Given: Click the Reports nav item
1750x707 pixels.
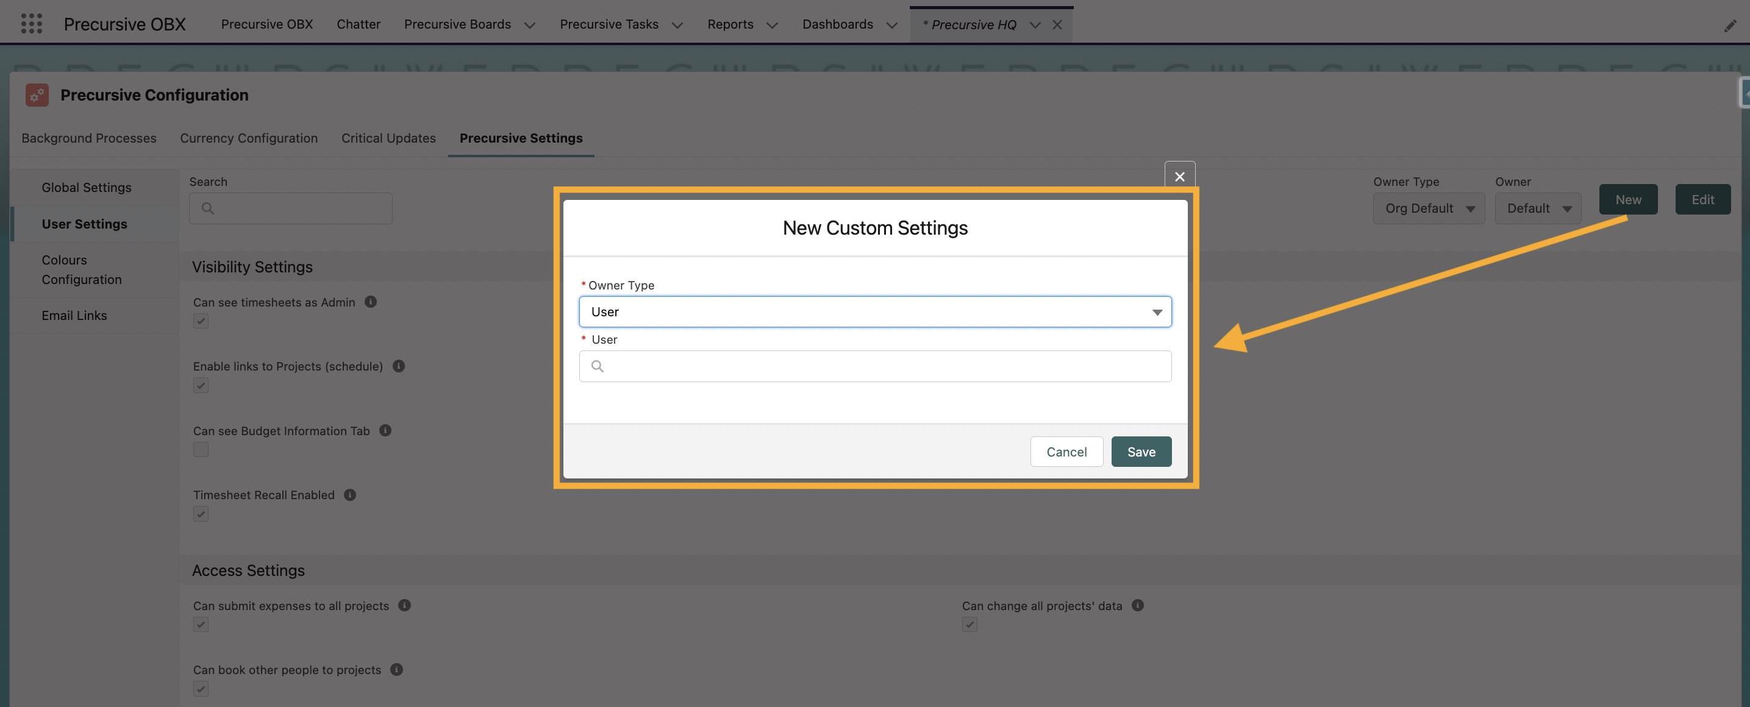Looking at the screenshot, I should point(730,24).
